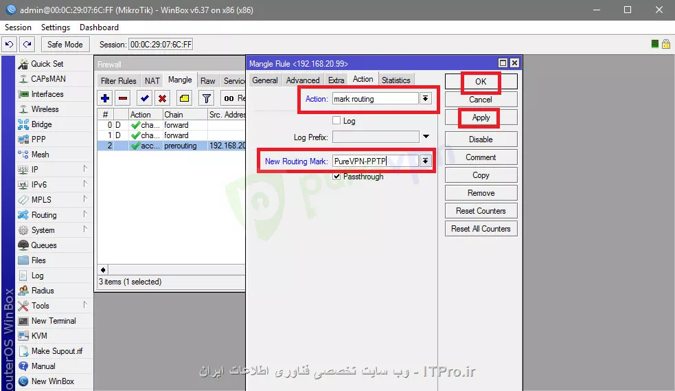This screenshot has height=391, width=675.
Task: Click the OK button
Action: (481, 81)
